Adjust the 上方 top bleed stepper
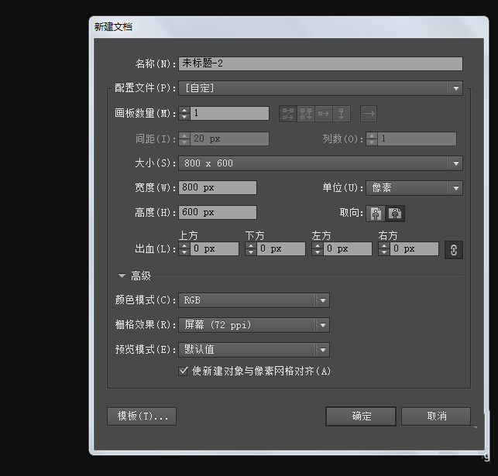Viewport: 498px width, 476px height. click(x=184, y=248)
